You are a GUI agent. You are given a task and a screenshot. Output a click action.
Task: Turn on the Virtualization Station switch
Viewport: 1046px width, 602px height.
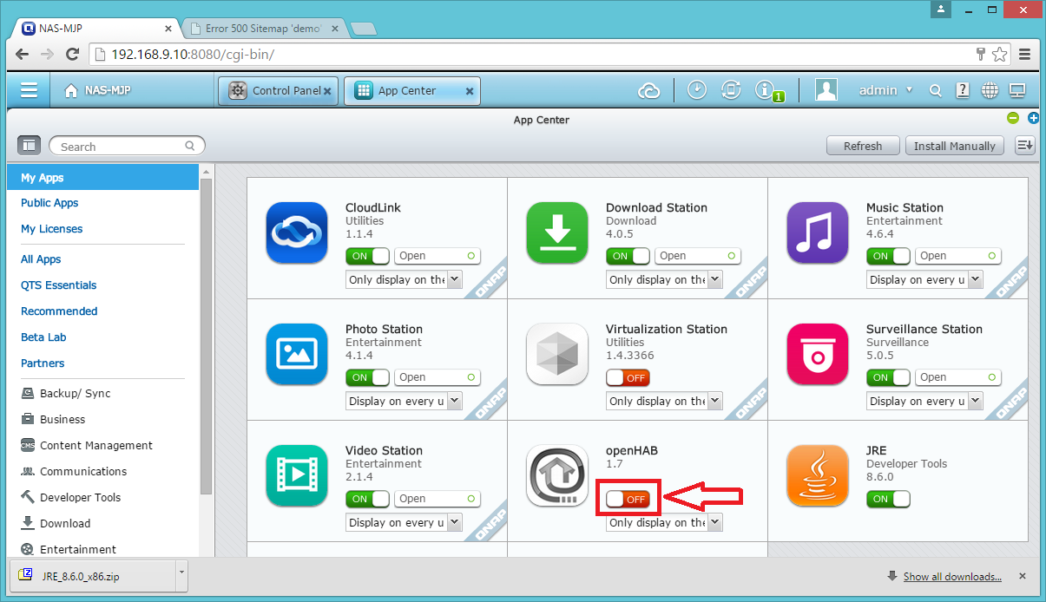[x=628, y=377]
